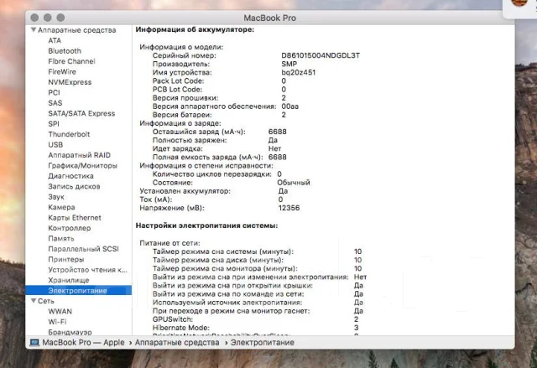The width and height of the screenshot is (537, 368).
Task: Click the MacBook Pro computer icon in path bar
Action: coord(34,343)
